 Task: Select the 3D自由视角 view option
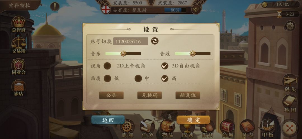click(x=165, y=66)
